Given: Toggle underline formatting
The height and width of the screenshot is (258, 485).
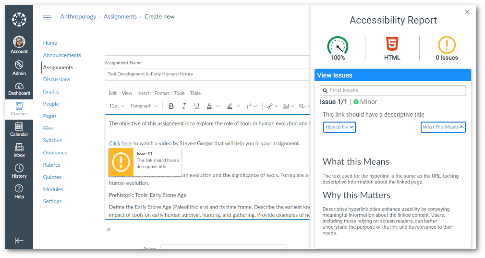Looking at the screenshot, I should coord(196,106).
